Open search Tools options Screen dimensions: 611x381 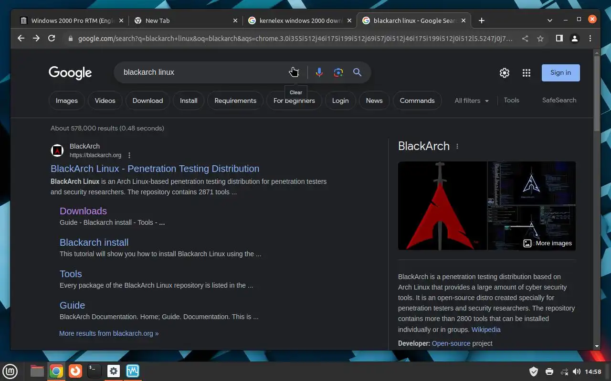pos(511,100)
